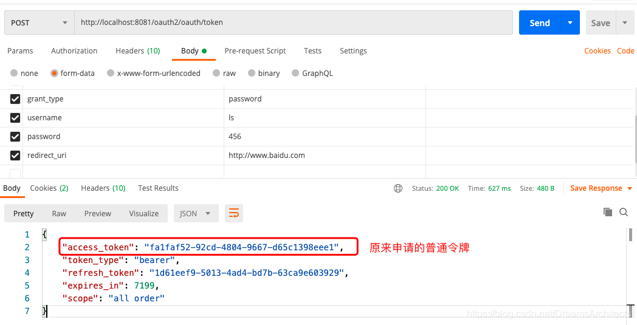The height and width of the screenshot is (325, 637).
Task: Click the password value cell in grant_type row
Action: click(x=325, y=99)
